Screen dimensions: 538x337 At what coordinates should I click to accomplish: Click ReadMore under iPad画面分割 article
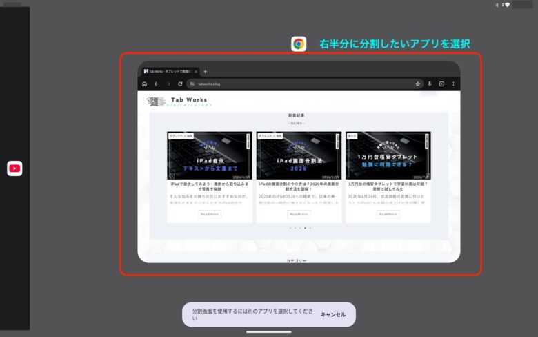pos(299,214)
